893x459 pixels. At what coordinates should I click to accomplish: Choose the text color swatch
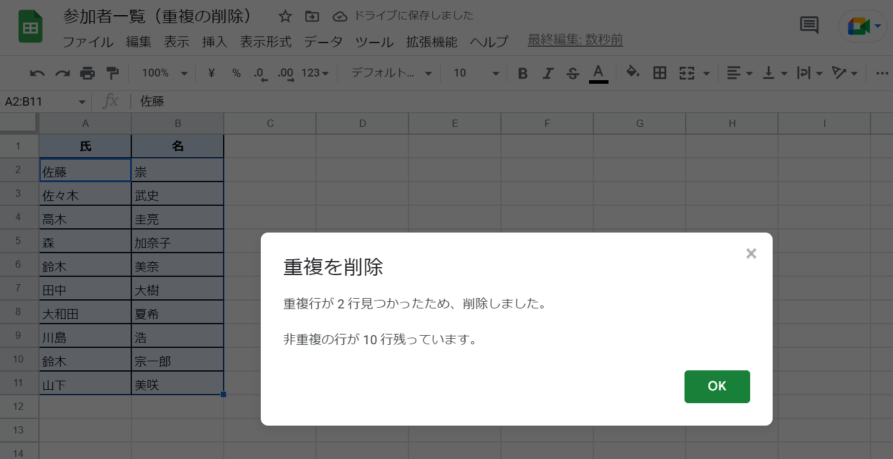click(x=598, y=73)
